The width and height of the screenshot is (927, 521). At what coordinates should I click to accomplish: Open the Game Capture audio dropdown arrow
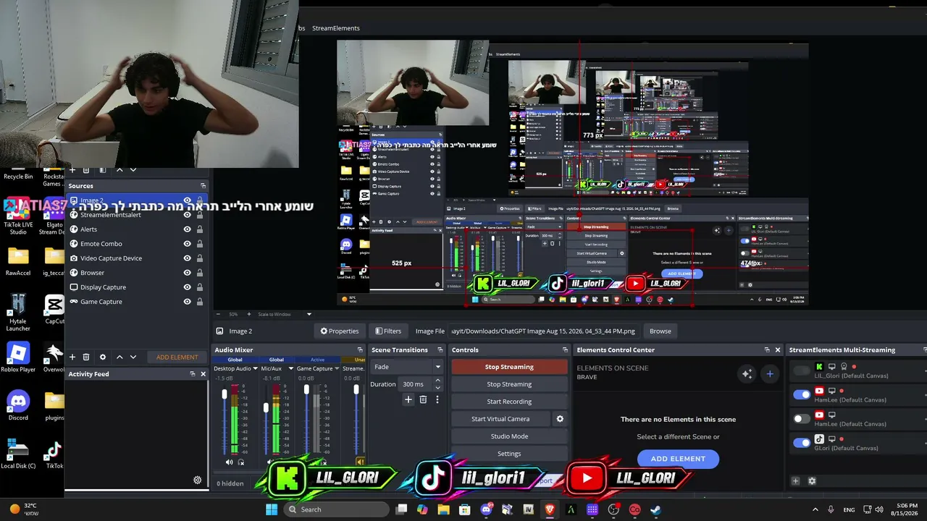[337, 368]
